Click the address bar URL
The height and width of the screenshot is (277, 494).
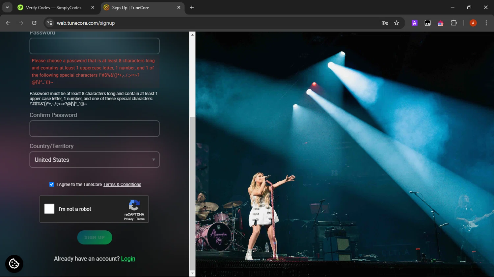[86, 23]
